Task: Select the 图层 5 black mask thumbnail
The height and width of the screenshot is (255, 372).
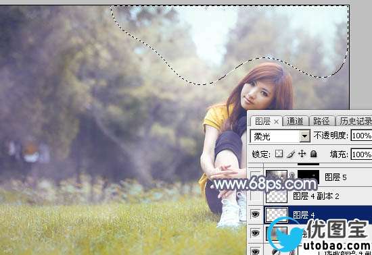Action: (x=308, y=177)
